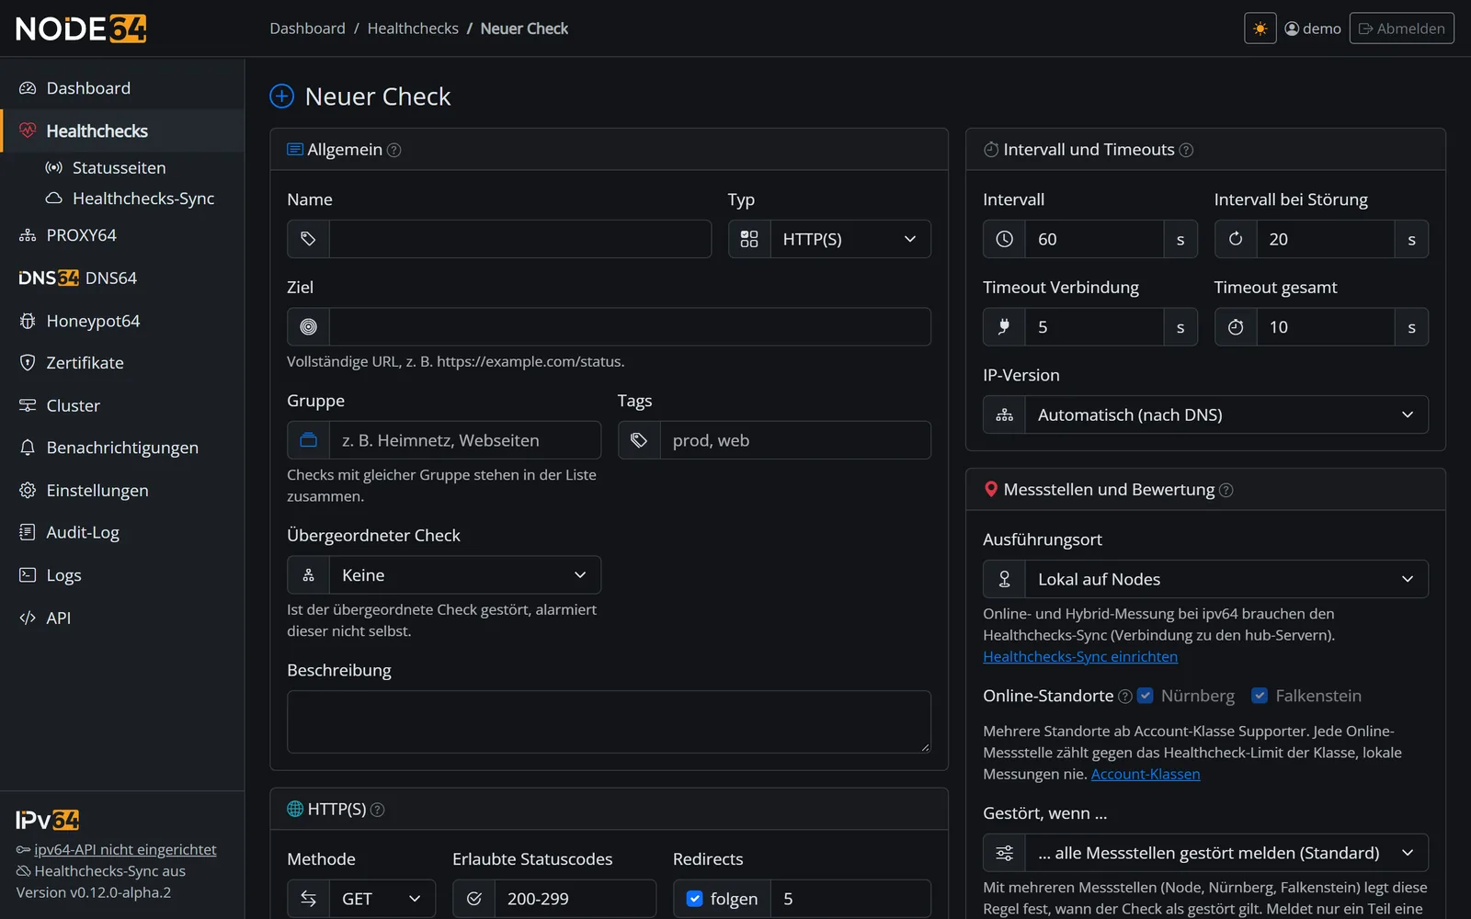Screen dimensions: 1471x919
Task: Click the target icon of the Ziel field
Action: click(308, 327)
